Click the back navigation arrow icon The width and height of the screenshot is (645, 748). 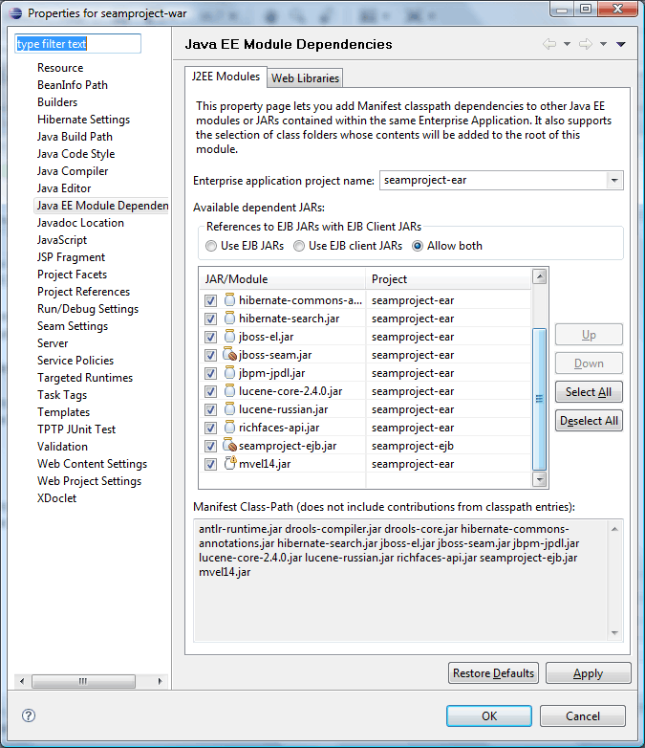(x=549, y=44)
